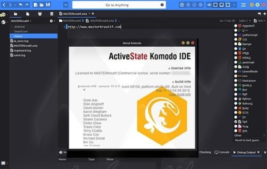Open the Places folder tab in sidebar
Viewport: 267px width, 169px height.
point(16,14)
